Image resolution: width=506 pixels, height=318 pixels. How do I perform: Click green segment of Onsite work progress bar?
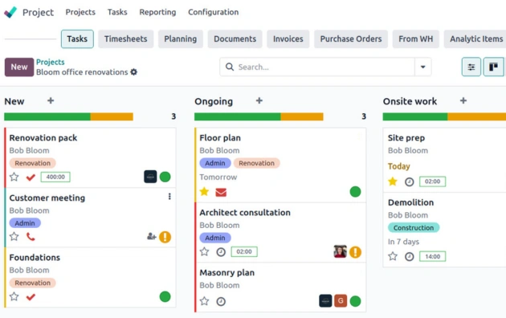[415, 116]
